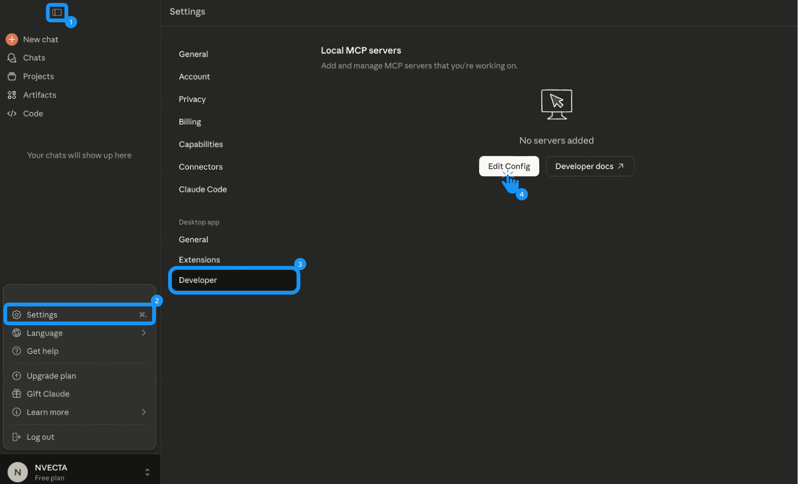Screen dimensions: 798x484
Task: Choose Gift Claude menu entry
Action: [80, 394]
